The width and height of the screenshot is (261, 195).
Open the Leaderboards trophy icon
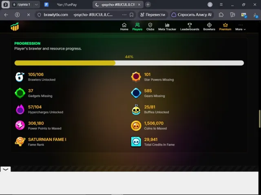(x=190, y=25)
